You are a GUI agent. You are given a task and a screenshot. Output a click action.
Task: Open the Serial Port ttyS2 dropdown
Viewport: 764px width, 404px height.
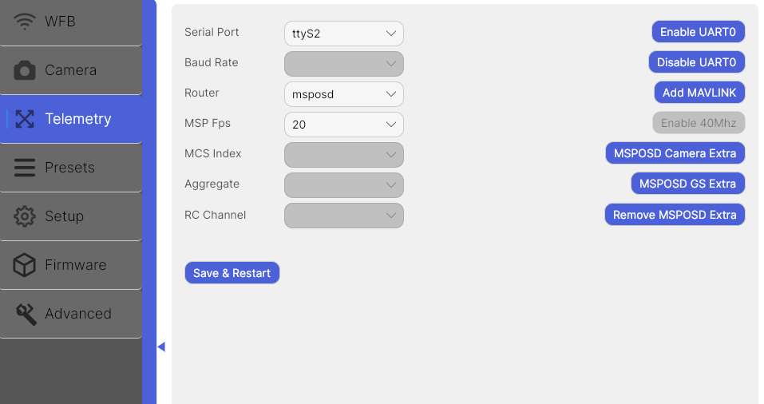(x=343, y=34)
